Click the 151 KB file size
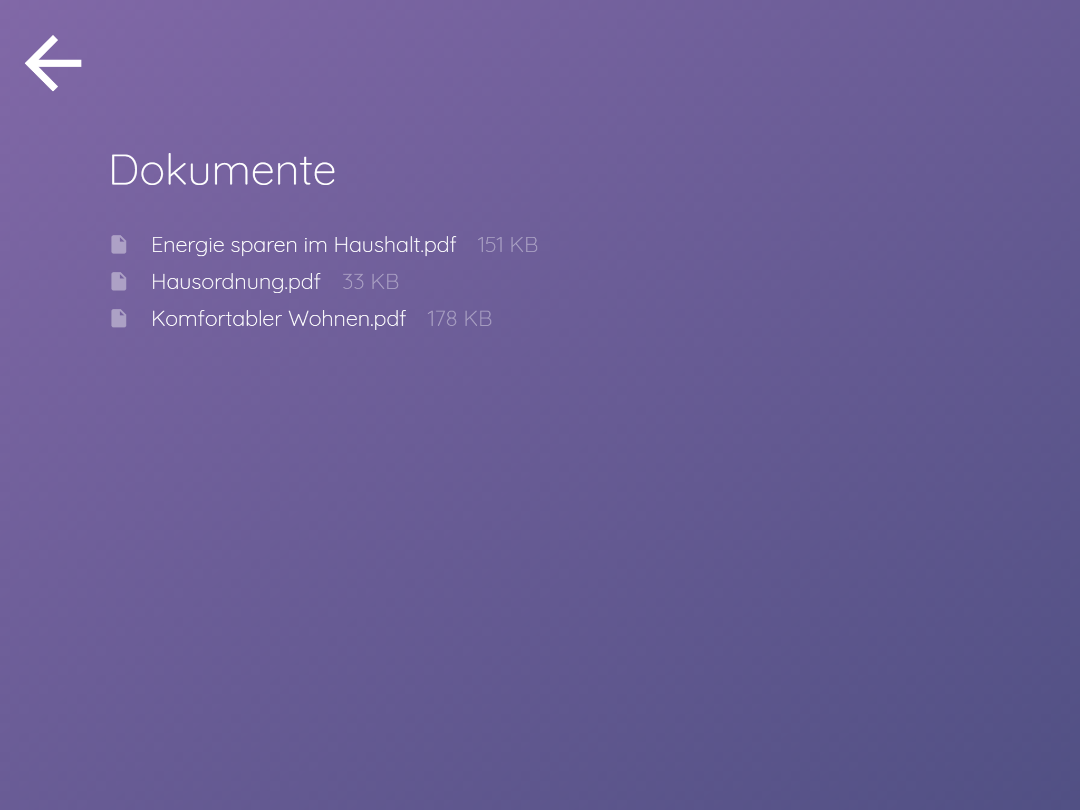Viewport: 1080px width, 810px height. (x=507, y=245)
